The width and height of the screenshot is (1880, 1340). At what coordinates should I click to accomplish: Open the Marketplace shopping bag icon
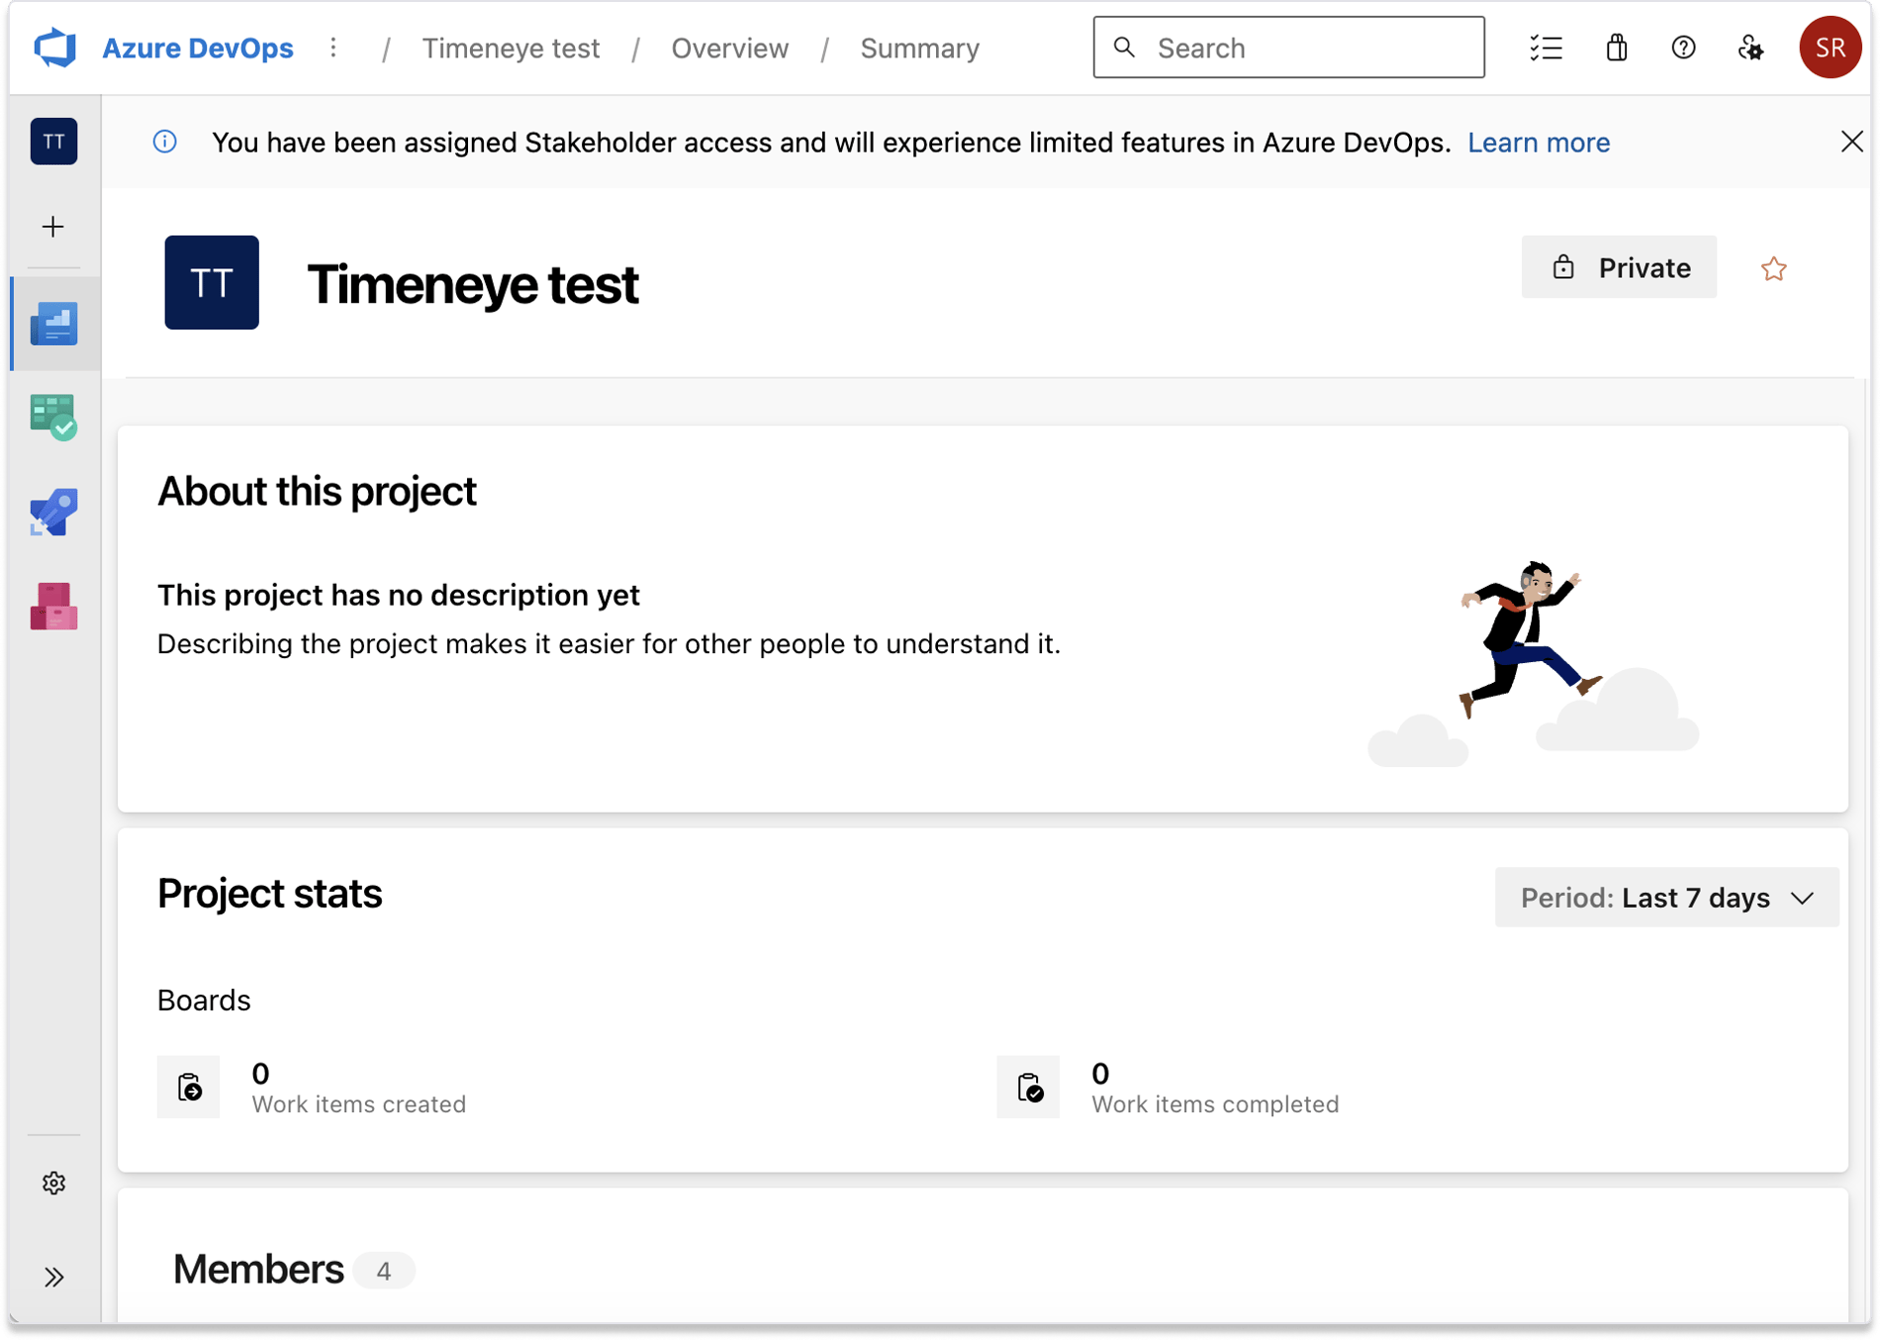pyautogui.click(x=1617, y=48)
